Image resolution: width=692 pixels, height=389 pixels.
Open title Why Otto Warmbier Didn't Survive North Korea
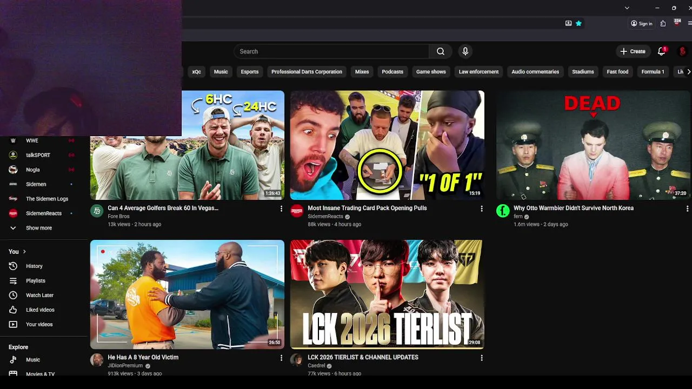pos(574,208)
